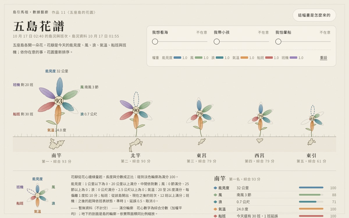This screenshot has width=349, height=218.
Task: Select the 西莒 flower scored 79
Action: 260,116
